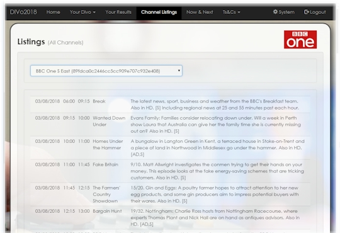
Task: Select the Bargain Hunt programme title
Action: 107,212
